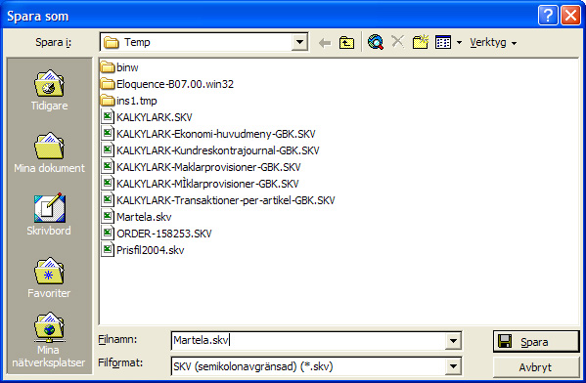Expand the Spara i folder dropdown
Viewport: 586px width, 383px height.
point(299,42)
